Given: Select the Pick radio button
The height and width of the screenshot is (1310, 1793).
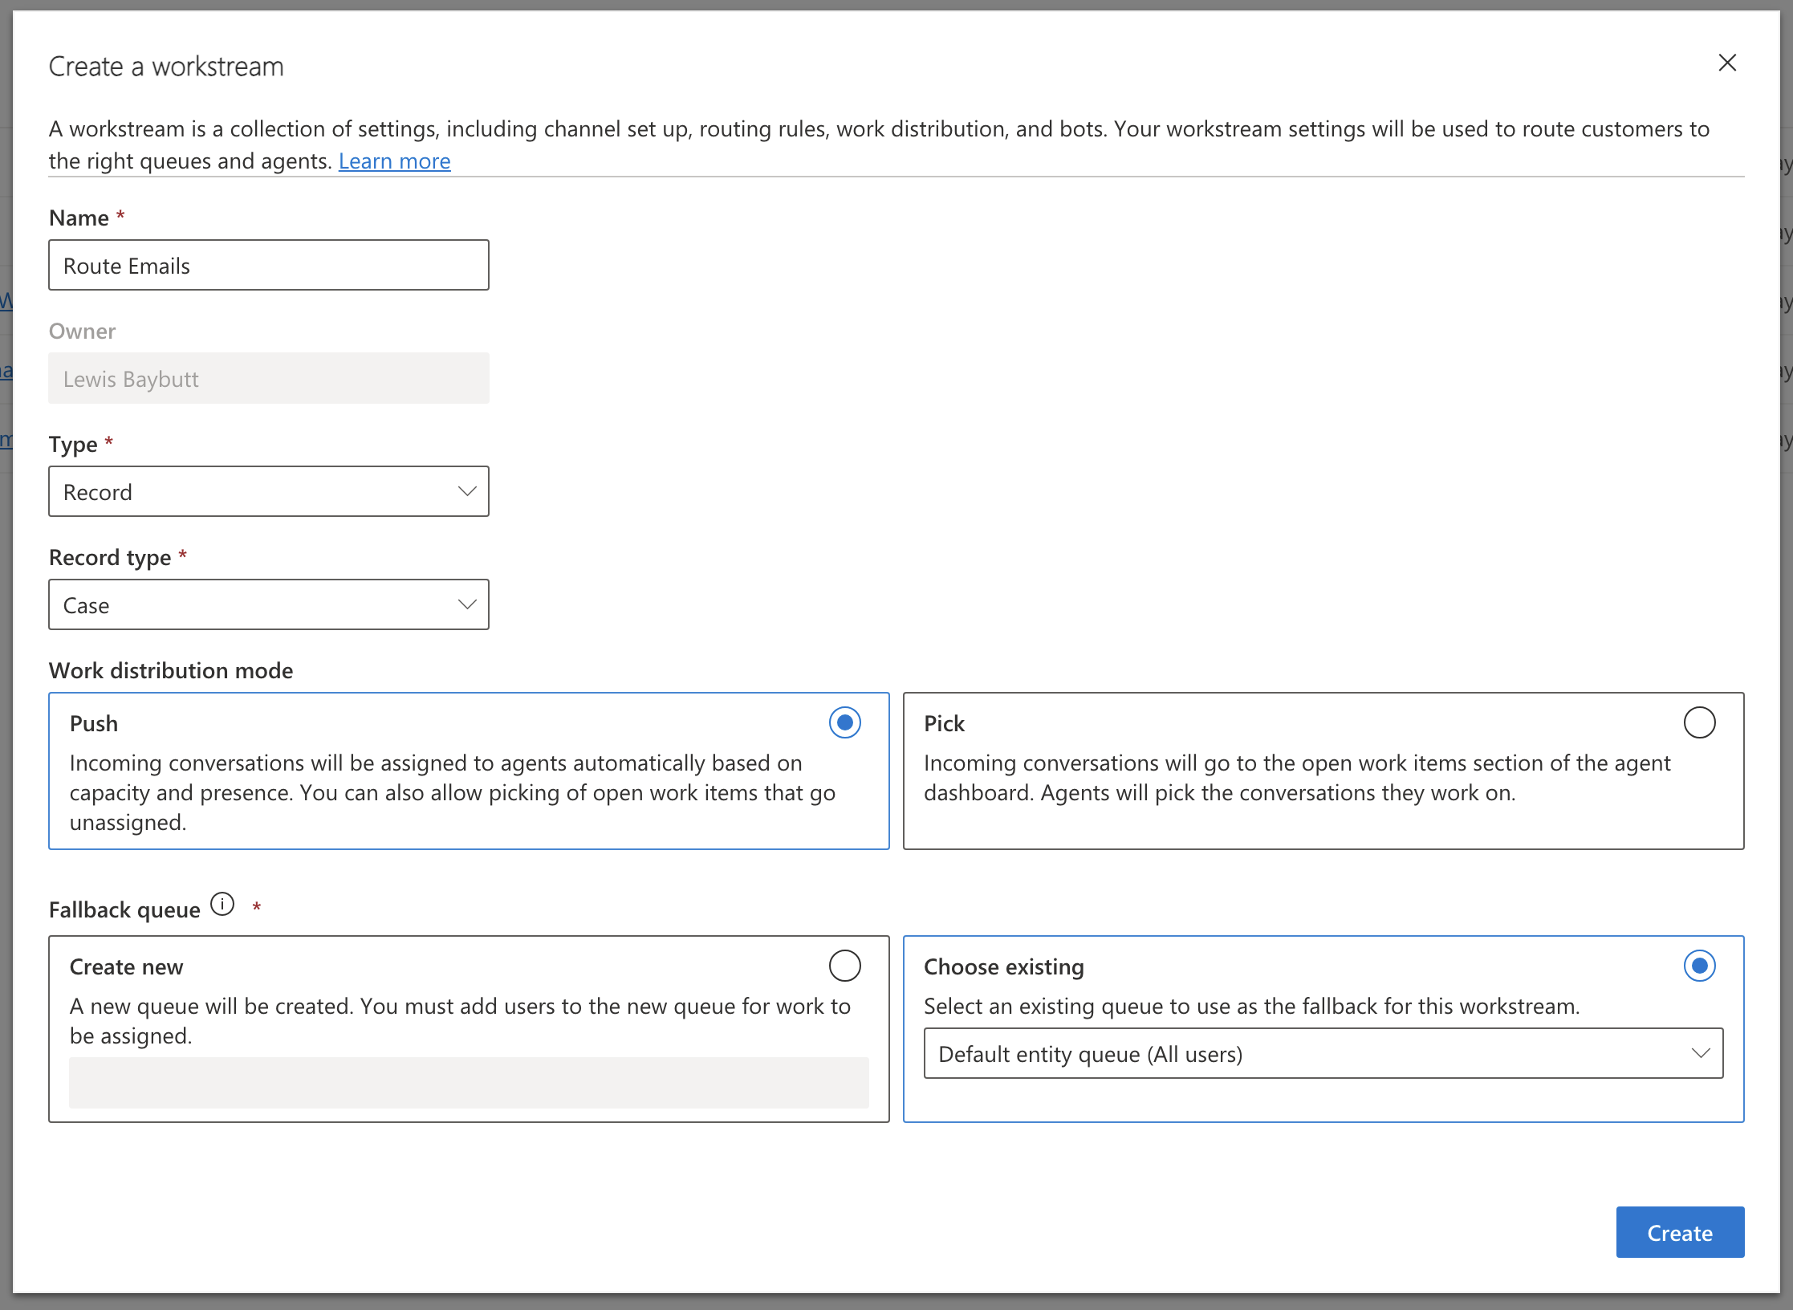Looking at the screenshot, I should (1699, 722).
